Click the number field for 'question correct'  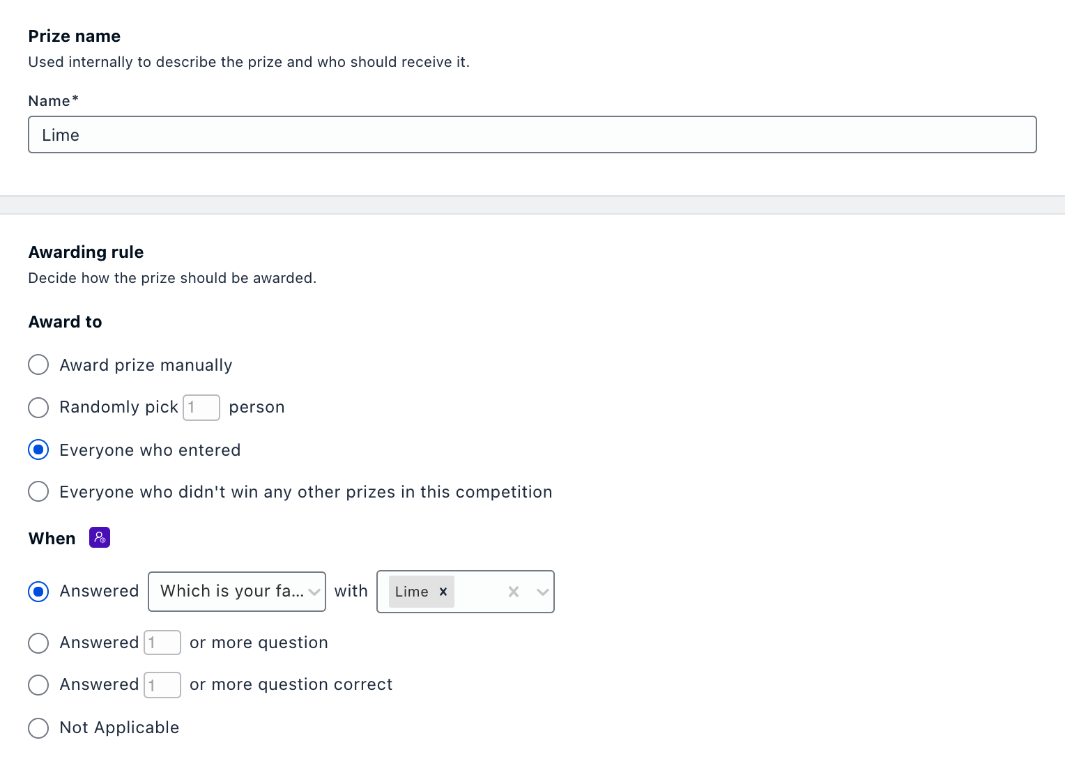coord(162,685)
